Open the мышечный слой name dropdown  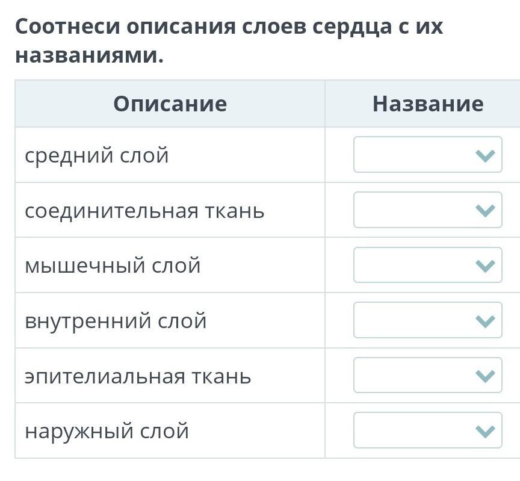click(427, 265)
